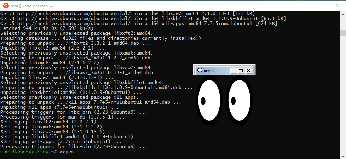The width and height of the screenshot is (346, 159).
Task: Click the terminal title "root@kenc-desktop: ~"
Action: pos(31,6)
